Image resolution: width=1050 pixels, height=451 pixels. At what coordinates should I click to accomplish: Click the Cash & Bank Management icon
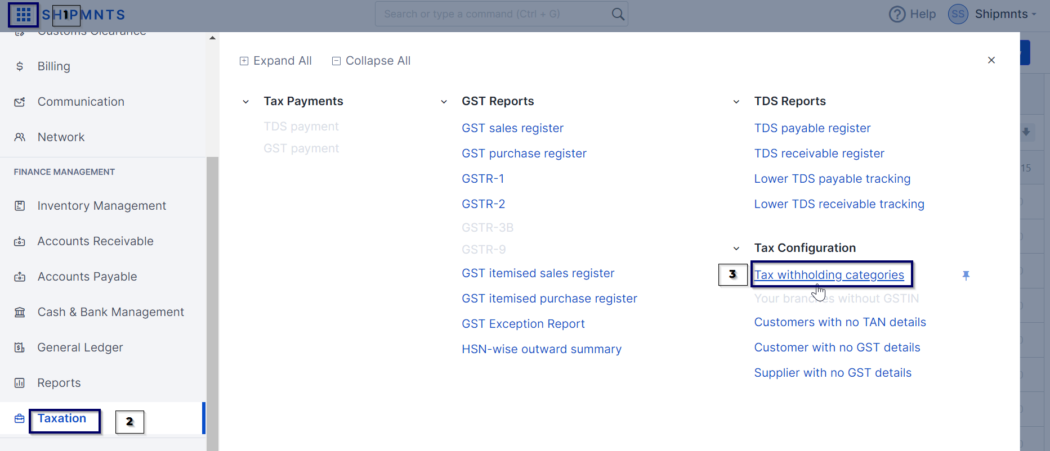click(x=20, y=312)
